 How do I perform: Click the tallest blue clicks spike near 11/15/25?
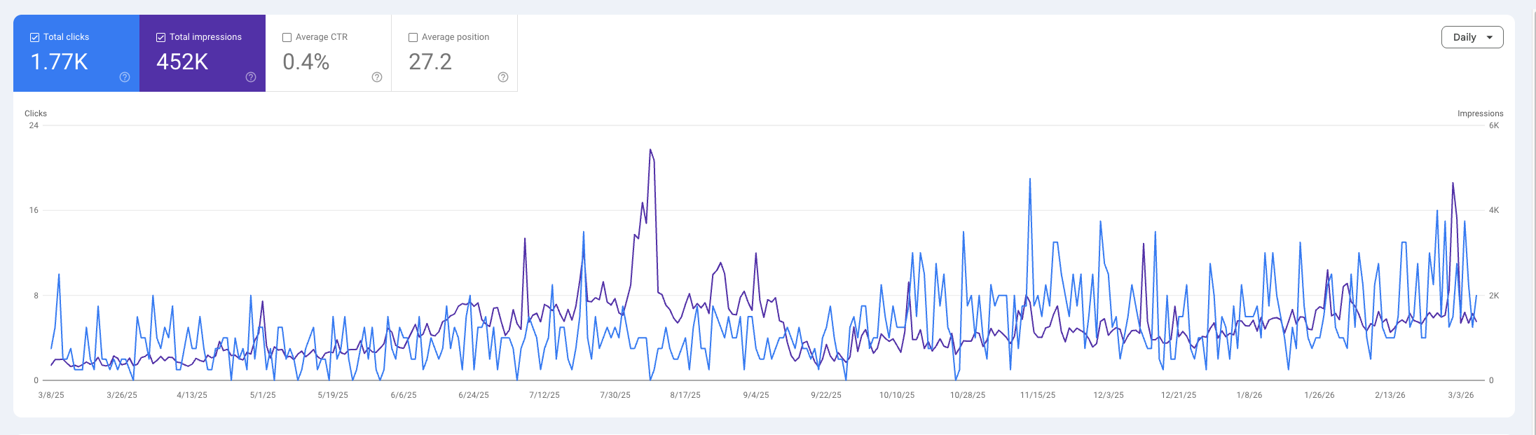click(x=1029, y=179)
